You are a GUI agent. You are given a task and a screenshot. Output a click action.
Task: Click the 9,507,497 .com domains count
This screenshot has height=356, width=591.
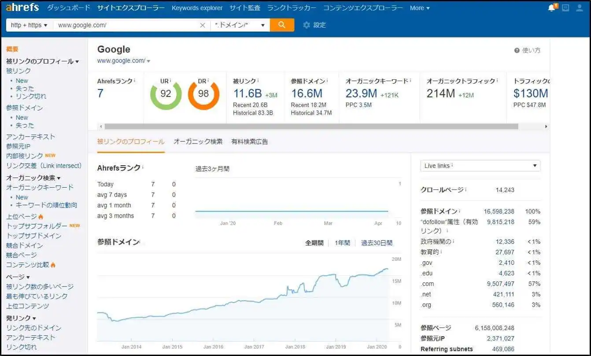point(501,284)
